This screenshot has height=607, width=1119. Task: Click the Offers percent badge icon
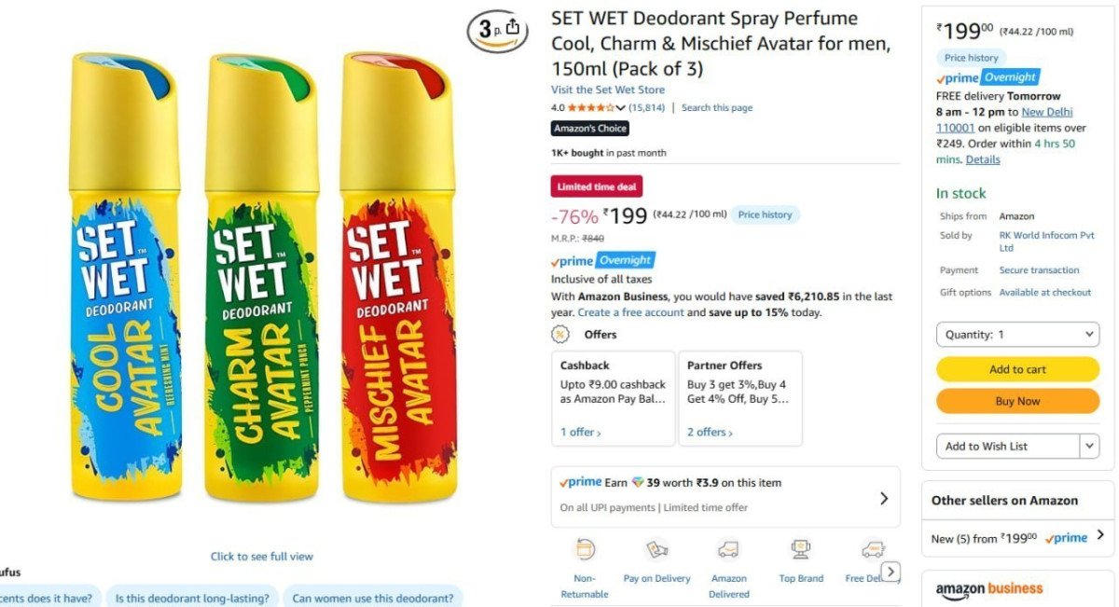pos(560,334)
